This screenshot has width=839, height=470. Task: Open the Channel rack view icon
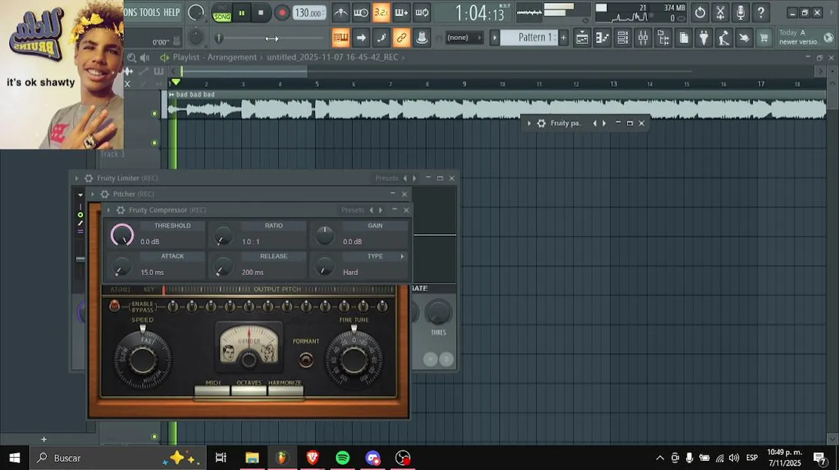[x=623, y=38]
